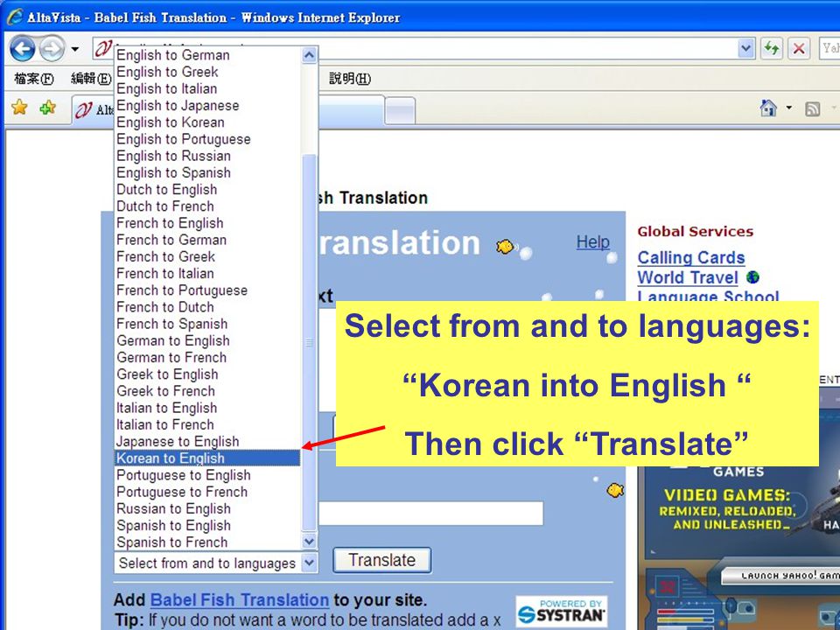Select Spanish to French option
The height and width of the screenshot is (630, 840).
pos(208,542)
